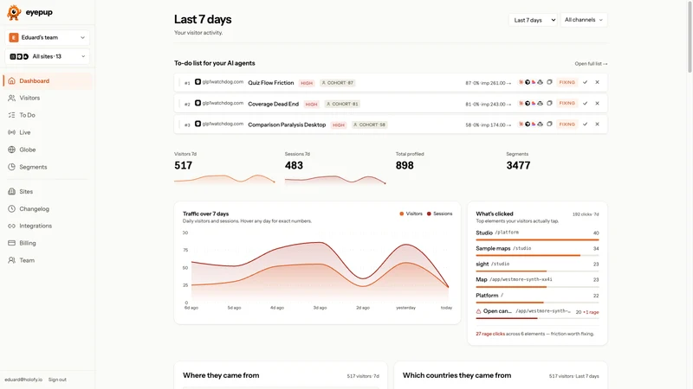Open the Quiz Flow Friction task title
The height and width of the screenshot is (389, 693).
click(271, 82)
